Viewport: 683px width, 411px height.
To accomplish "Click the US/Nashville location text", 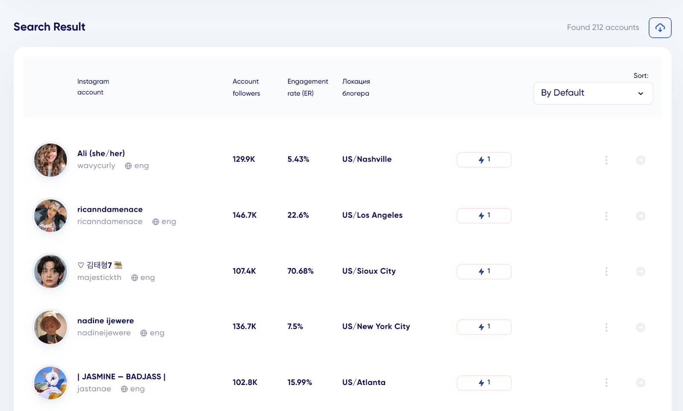I will point(367,159).
